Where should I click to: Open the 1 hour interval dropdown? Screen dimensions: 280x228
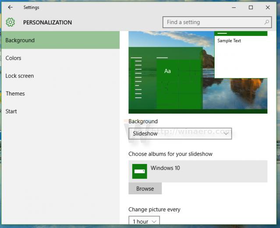[144, 221]
